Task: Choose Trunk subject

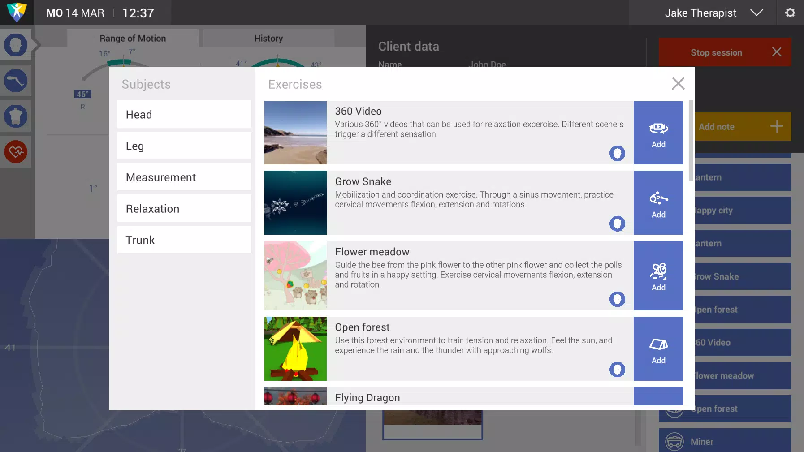Action: click(x=184, y=240)
